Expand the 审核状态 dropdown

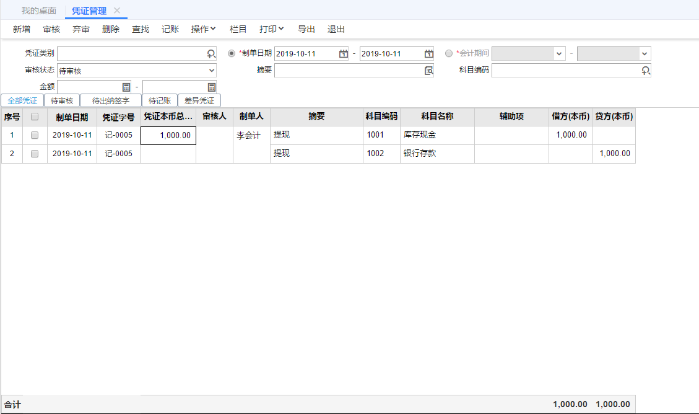[x=211, y=71]
